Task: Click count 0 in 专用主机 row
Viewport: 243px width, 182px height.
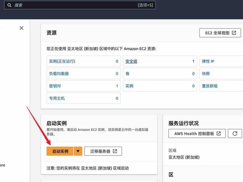Action: point(117,98)
